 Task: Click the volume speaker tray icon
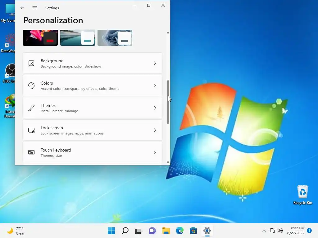[280, 231]
